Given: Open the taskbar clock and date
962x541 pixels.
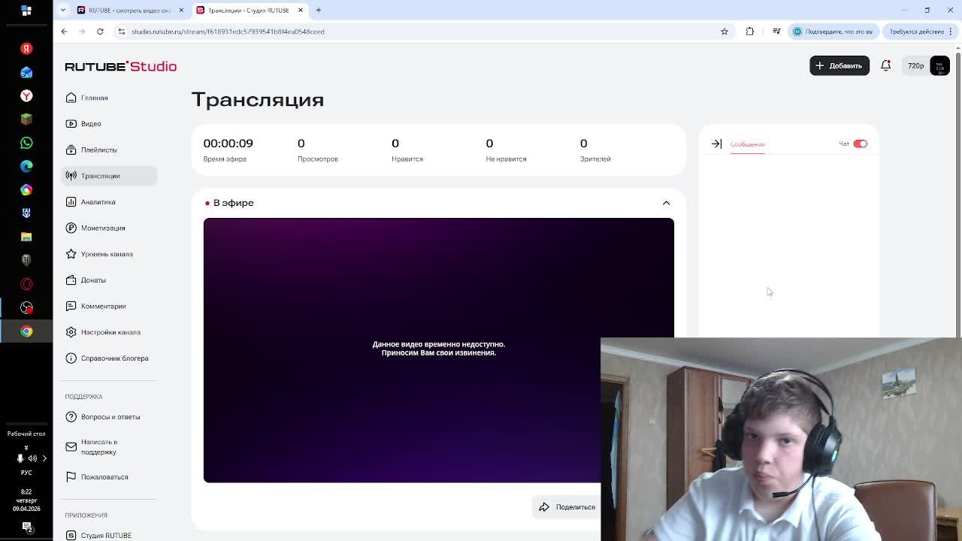Looking at the screenshot, I should pos(26,500).
